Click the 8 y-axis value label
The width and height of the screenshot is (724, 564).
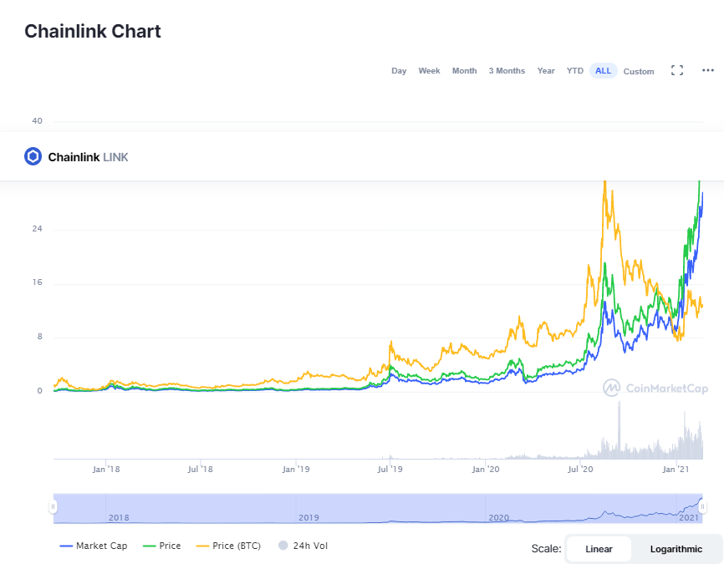click(x=39, y=337)
